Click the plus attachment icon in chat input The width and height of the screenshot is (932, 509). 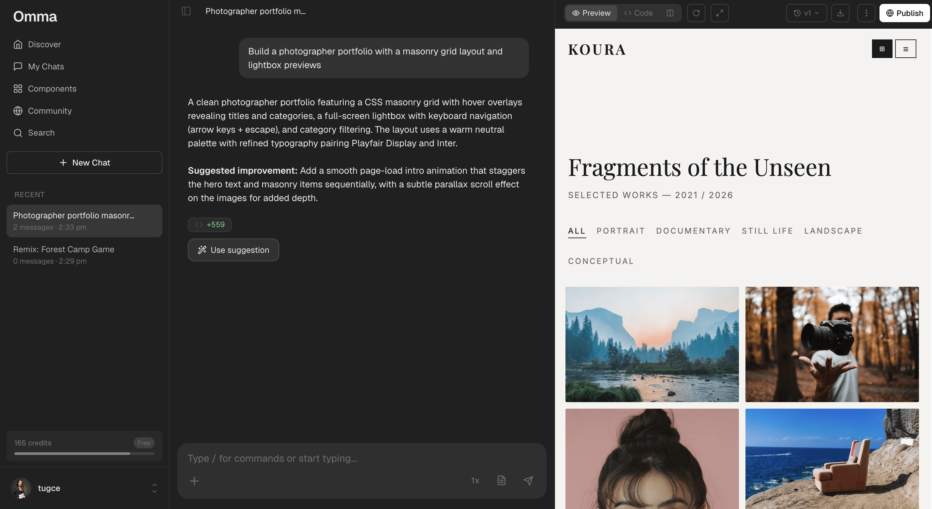point(194,481)
